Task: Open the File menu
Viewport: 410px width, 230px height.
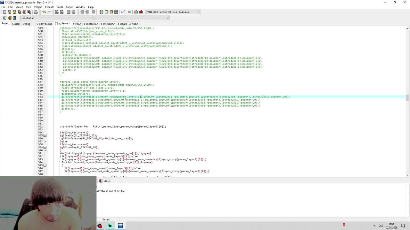Action: click(3, 7)
